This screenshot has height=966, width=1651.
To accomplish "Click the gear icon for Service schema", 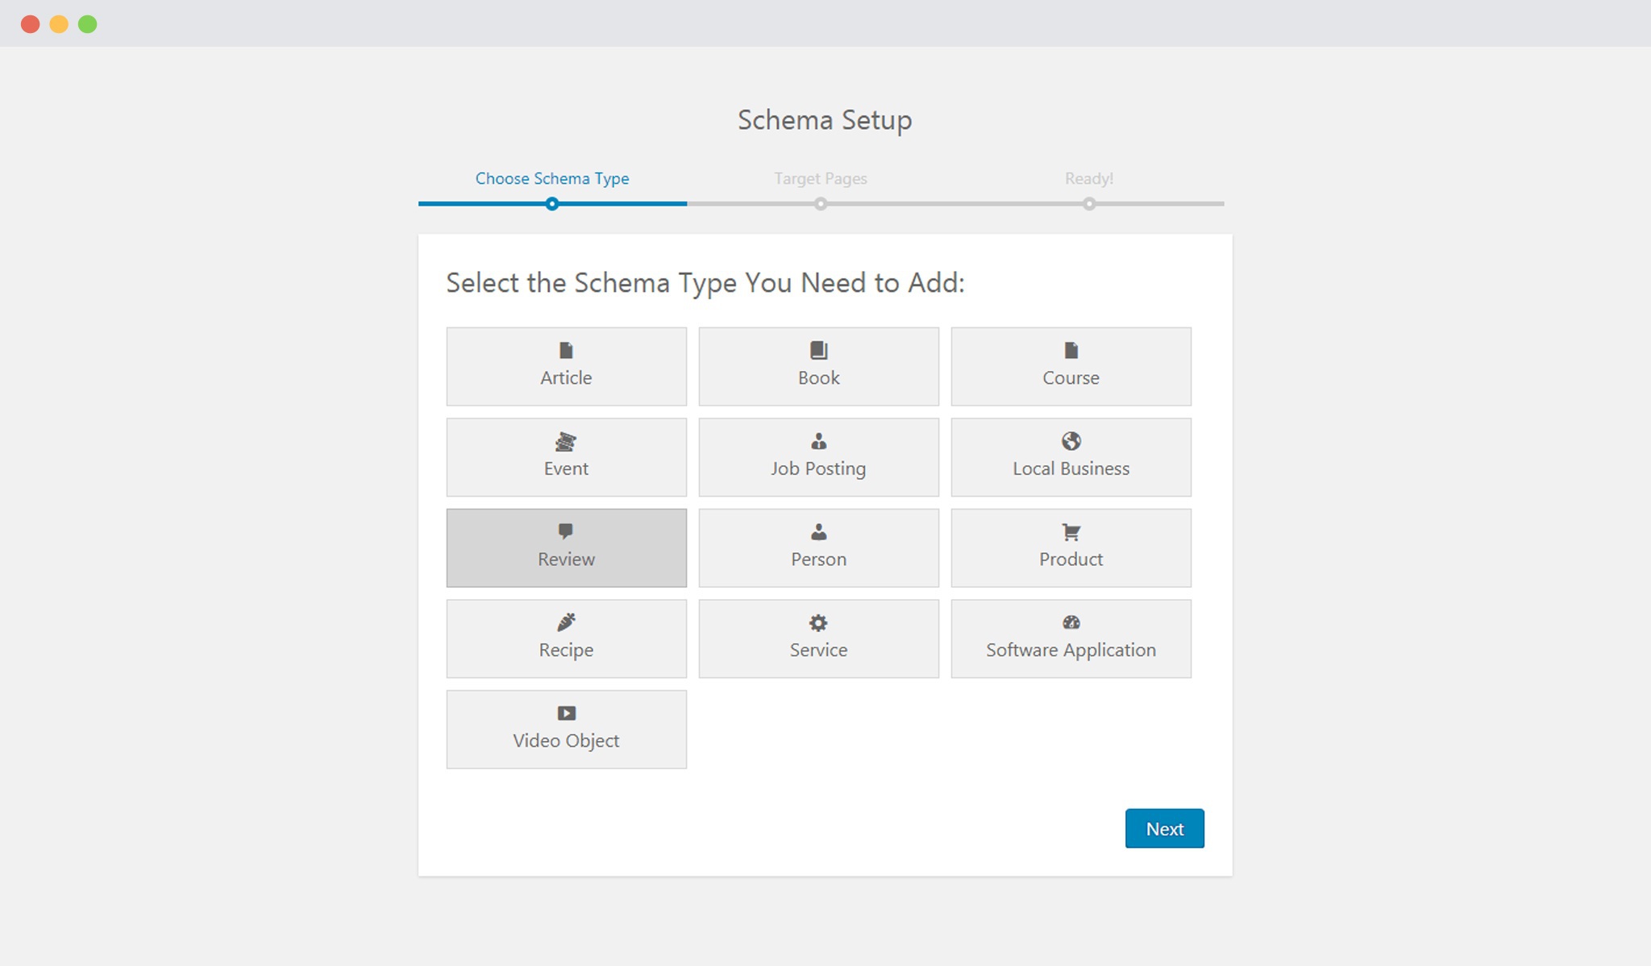I will pyautogui.click(x=817, y=622).
